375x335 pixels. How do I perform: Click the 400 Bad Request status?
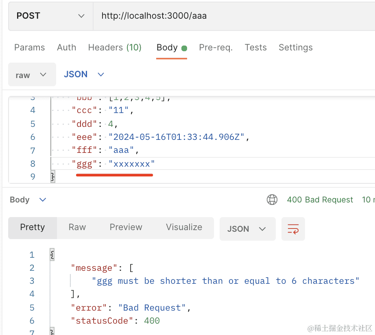320,200
